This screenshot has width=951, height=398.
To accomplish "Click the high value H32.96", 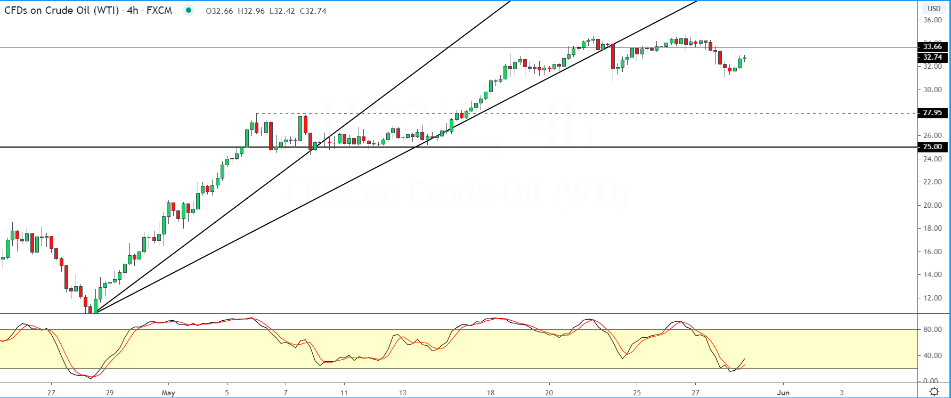I will pos(251,11).
